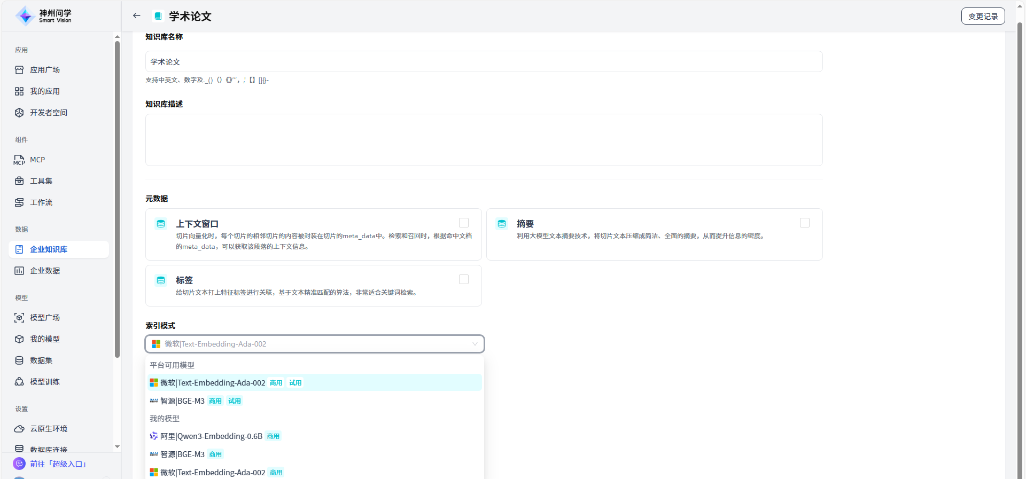
Task: Open 企业数据 in the sidebar menu
Action: 45,271
